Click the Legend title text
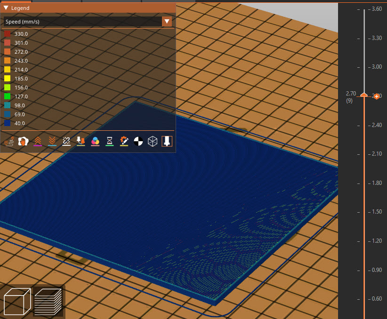 pyautogui.click(x=20, y=8)
